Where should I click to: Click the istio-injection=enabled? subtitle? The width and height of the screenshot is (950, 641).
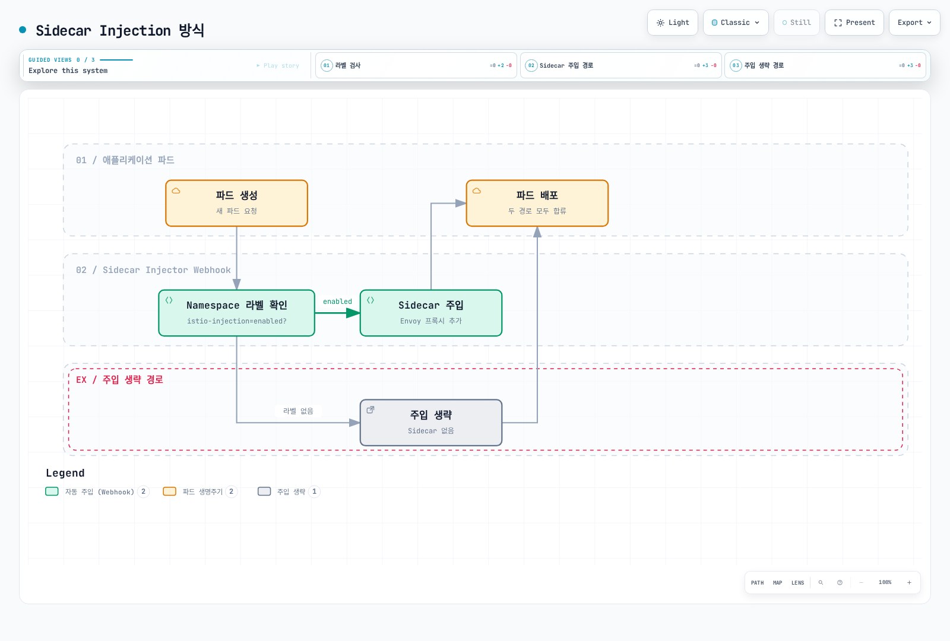(236, 321)
